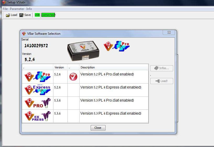The image size is (214, 147).
Task: Click the VBar Software Selection dialog logo icon
Action: [24, 33]
